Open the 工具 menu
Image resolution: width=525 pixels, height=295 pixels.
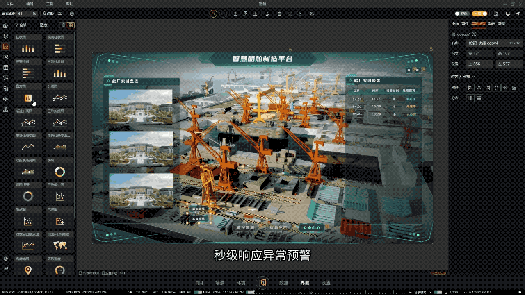click(50, 4)
